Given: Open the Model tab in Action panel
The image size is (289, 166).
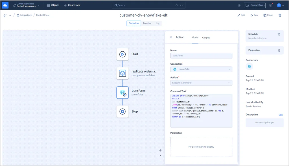Looking at the screenshot, I should point(195,38).
